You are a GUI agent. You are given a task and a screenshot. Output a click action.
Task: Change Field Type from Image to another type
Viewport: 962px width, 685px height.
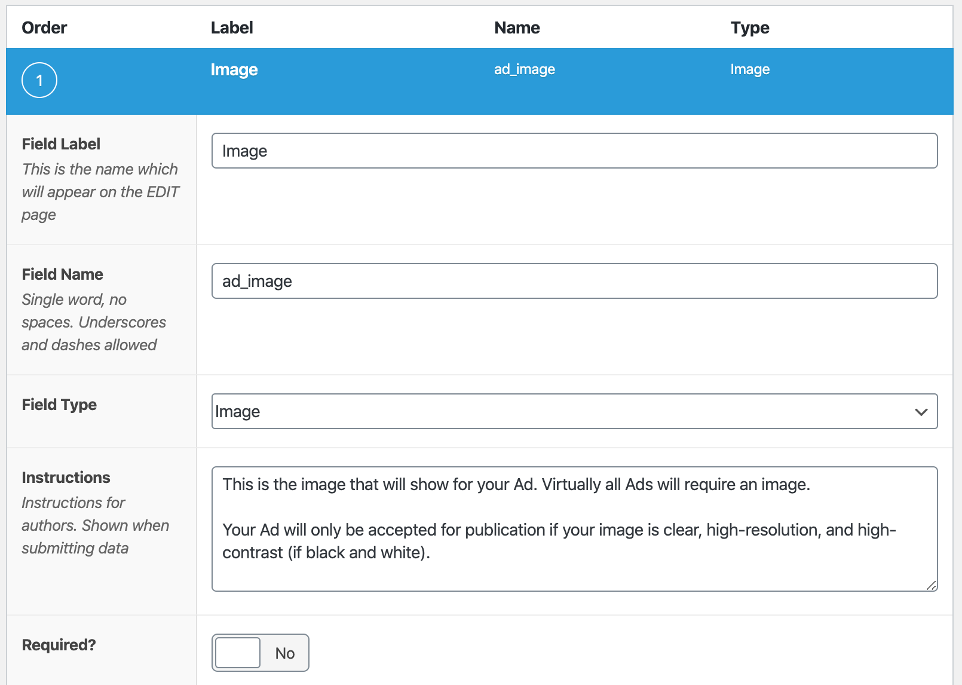(x=574, y=411)
